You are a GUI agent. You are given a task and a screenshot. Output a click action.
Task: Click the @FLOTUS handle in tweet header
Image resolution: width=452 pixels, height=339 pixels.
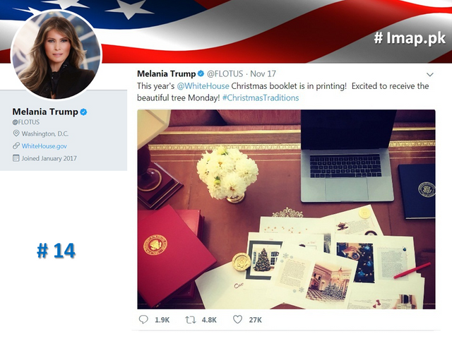[x=225, y=73]
